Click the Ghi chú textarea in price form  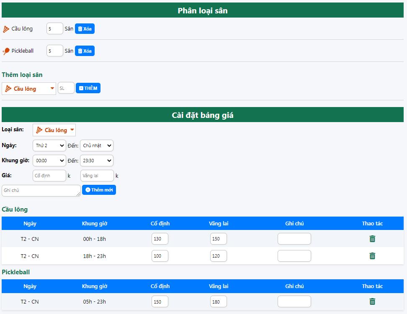coord(41,191)
